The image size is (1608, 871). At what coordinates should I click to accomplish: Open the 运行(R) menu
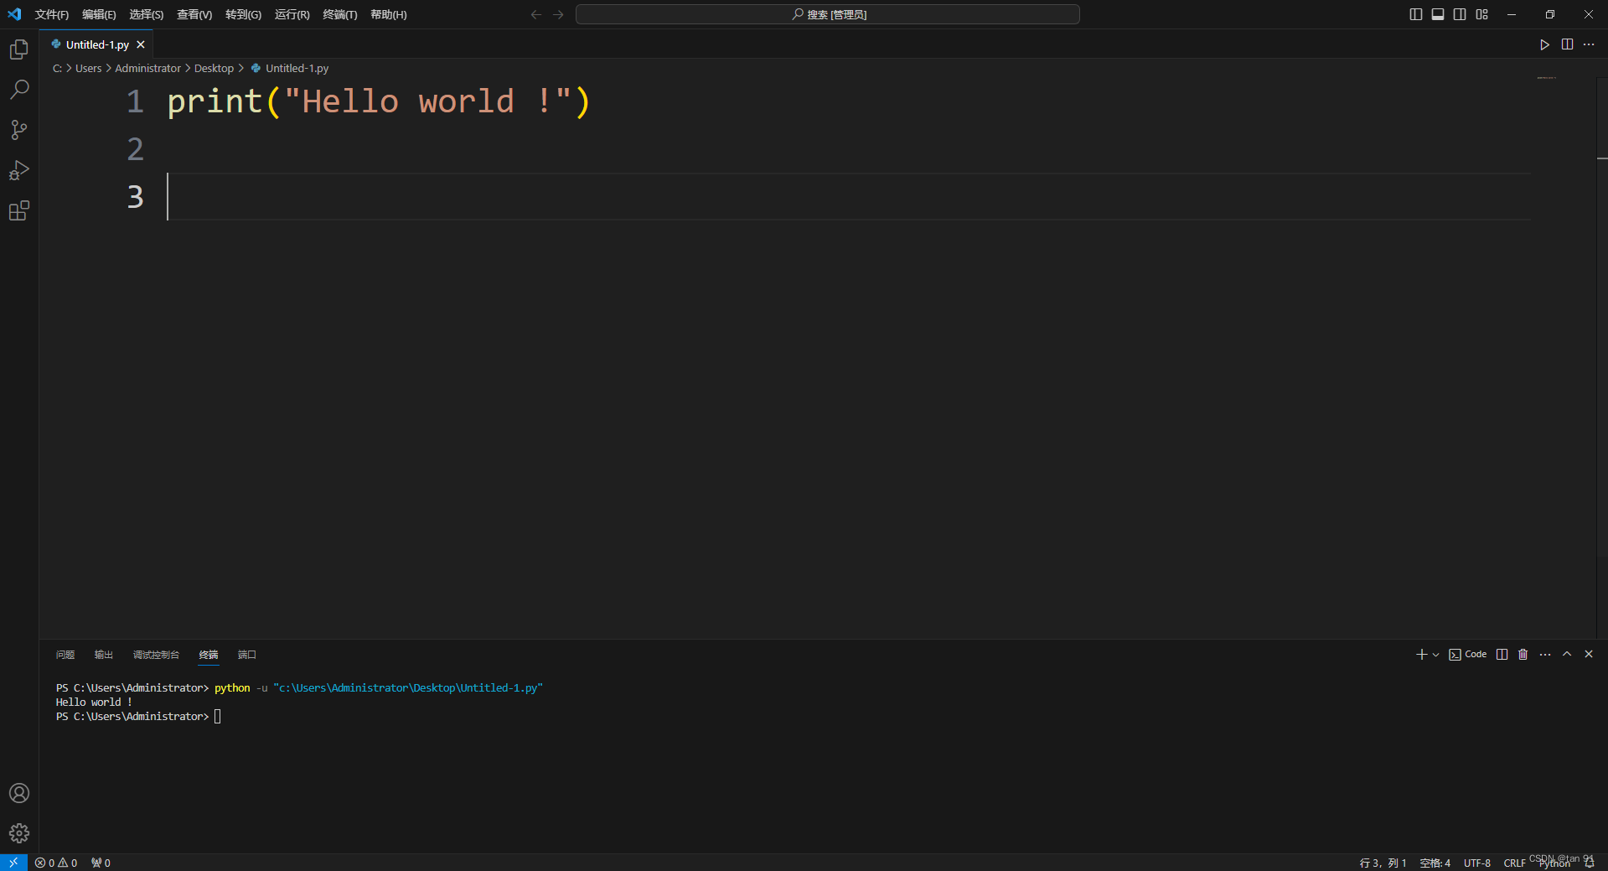(x=292, y=14)
